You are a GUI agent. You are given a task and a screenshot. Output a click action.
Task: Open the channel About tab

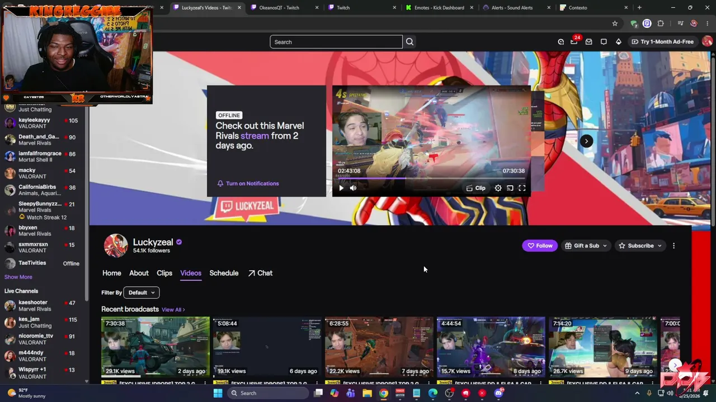click(x=139, y=273)
